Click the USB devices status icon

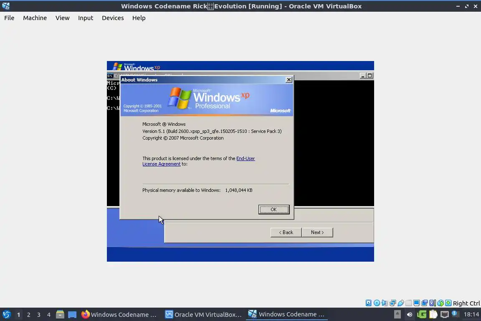(401, 303)
